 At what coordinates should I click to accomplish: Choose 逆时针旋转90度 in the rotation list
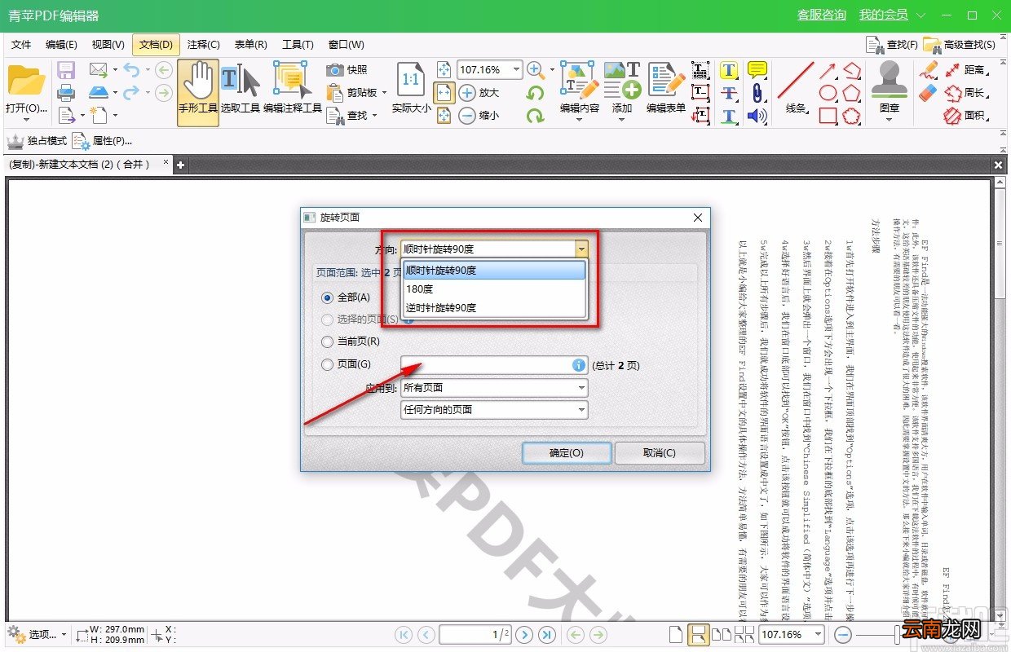coord(494,307)
